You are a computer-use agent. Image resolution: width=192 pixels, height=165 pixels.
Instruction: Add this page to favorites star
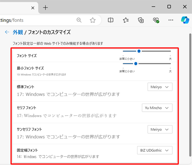pyautogui.click(x=93, y=20)
